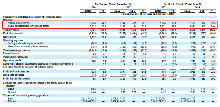Click the 'Cost of revenues' row label
This screenshot has width=220, height=107.
click(14, 33)
